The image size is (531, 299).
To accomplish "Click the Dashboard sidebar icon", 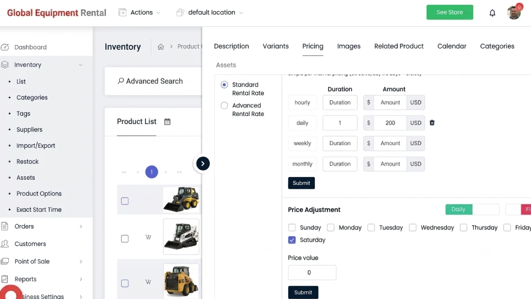I will tap(5, 47).
